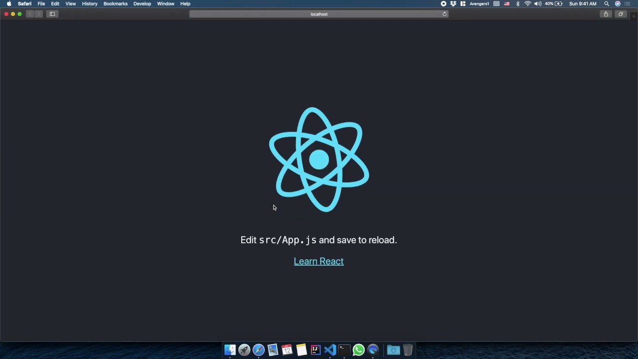The width and height of the screenshot is (638, 359).
Task: Open the Bookmarks menu
Action: (x=116, y=3)
